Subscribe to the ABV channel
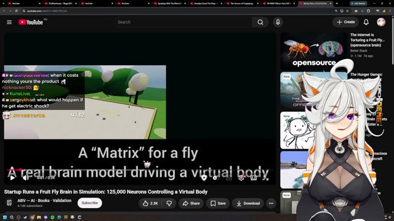 point(90,203)
